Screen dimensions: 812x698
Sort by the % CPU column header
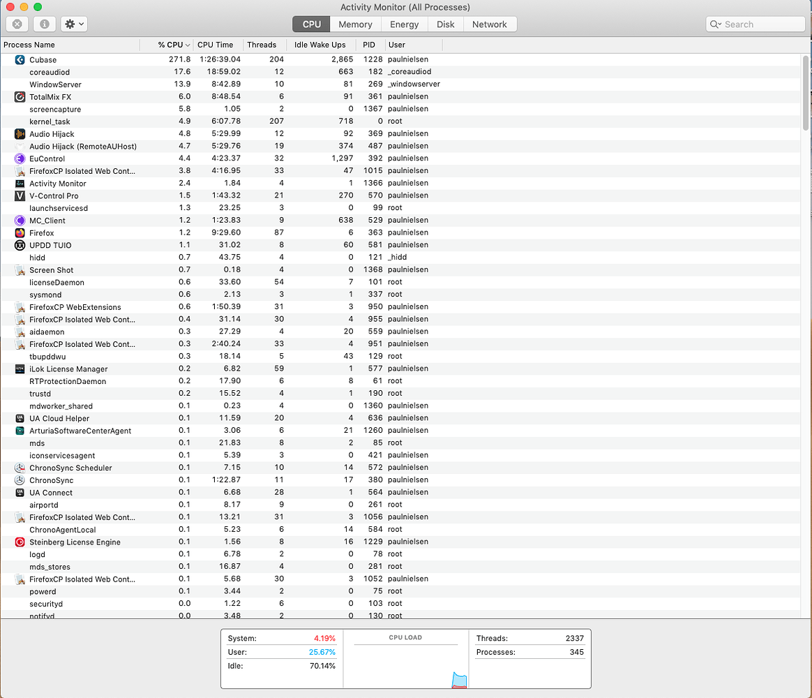tap(170, 45)
